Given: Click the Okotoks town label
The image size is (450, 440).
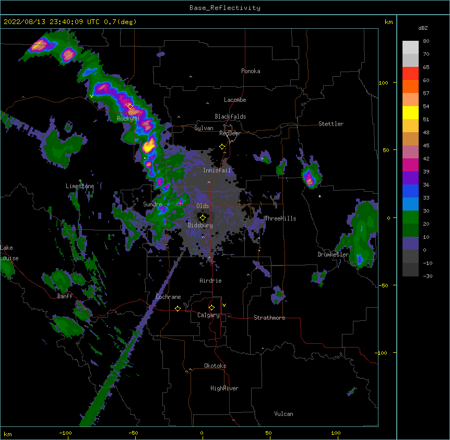Looking at the screenshot, I should (215, 366).
